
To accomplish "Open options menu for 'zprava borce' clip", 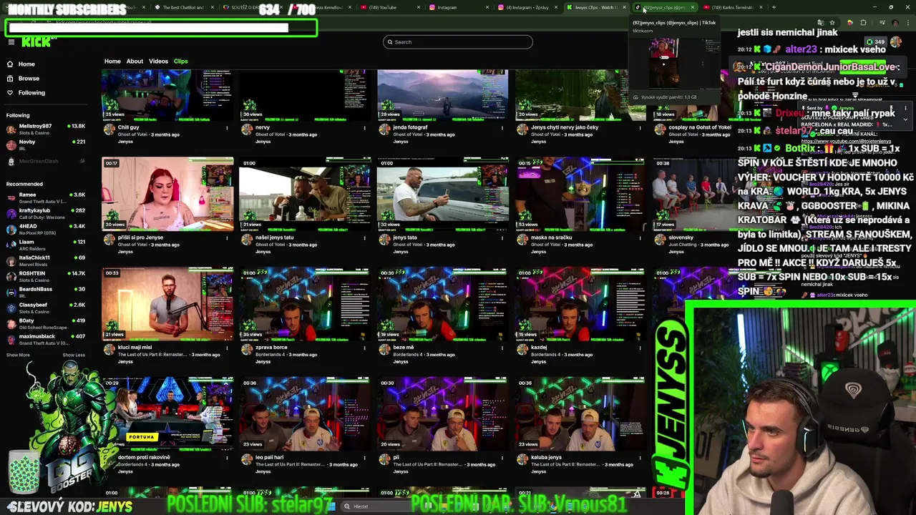I will pos(364,348).
